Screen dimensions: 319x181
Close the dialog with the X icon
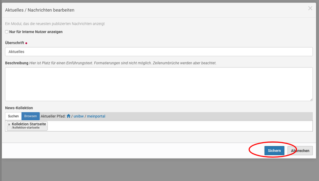pos(310,8)
